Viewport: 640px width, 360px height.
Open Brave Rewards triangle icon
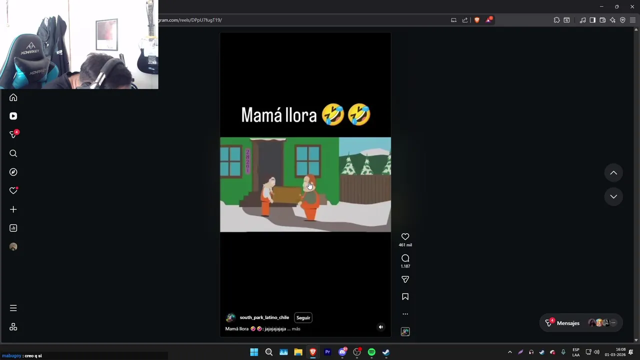point(488,20)
